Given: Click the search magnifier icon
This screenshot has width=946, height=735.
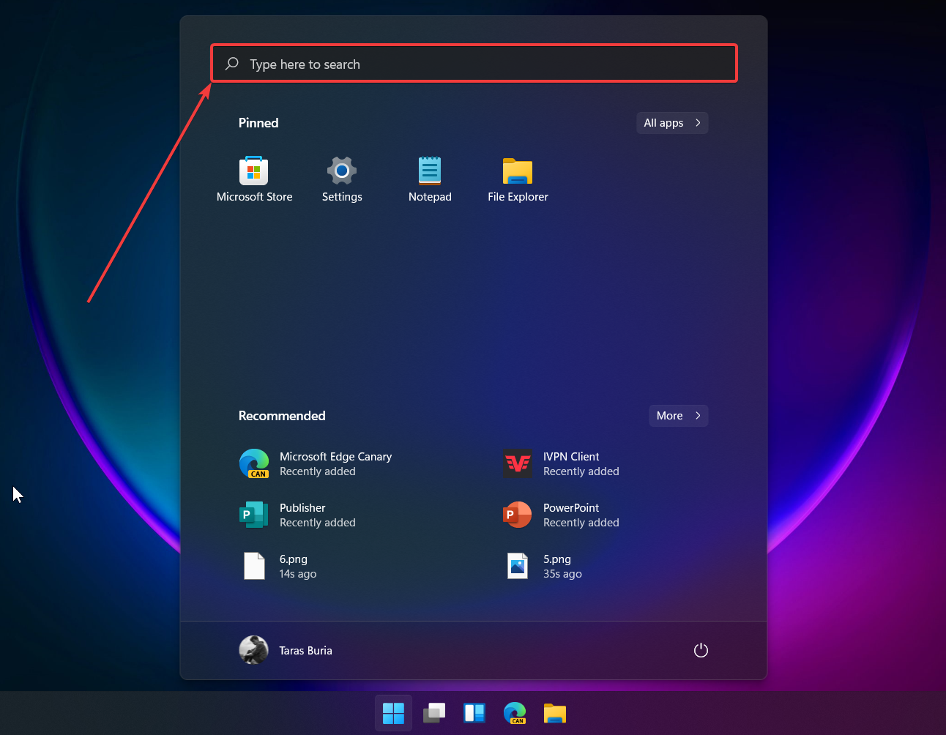Looking at the screenshot, I should (x=231, y=64).
